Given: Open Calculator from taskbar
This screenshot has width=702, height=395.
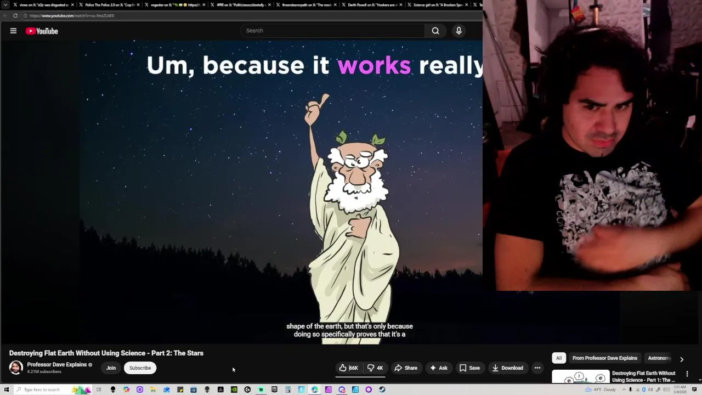Looking at the screenshot, I should click(288, 390).
